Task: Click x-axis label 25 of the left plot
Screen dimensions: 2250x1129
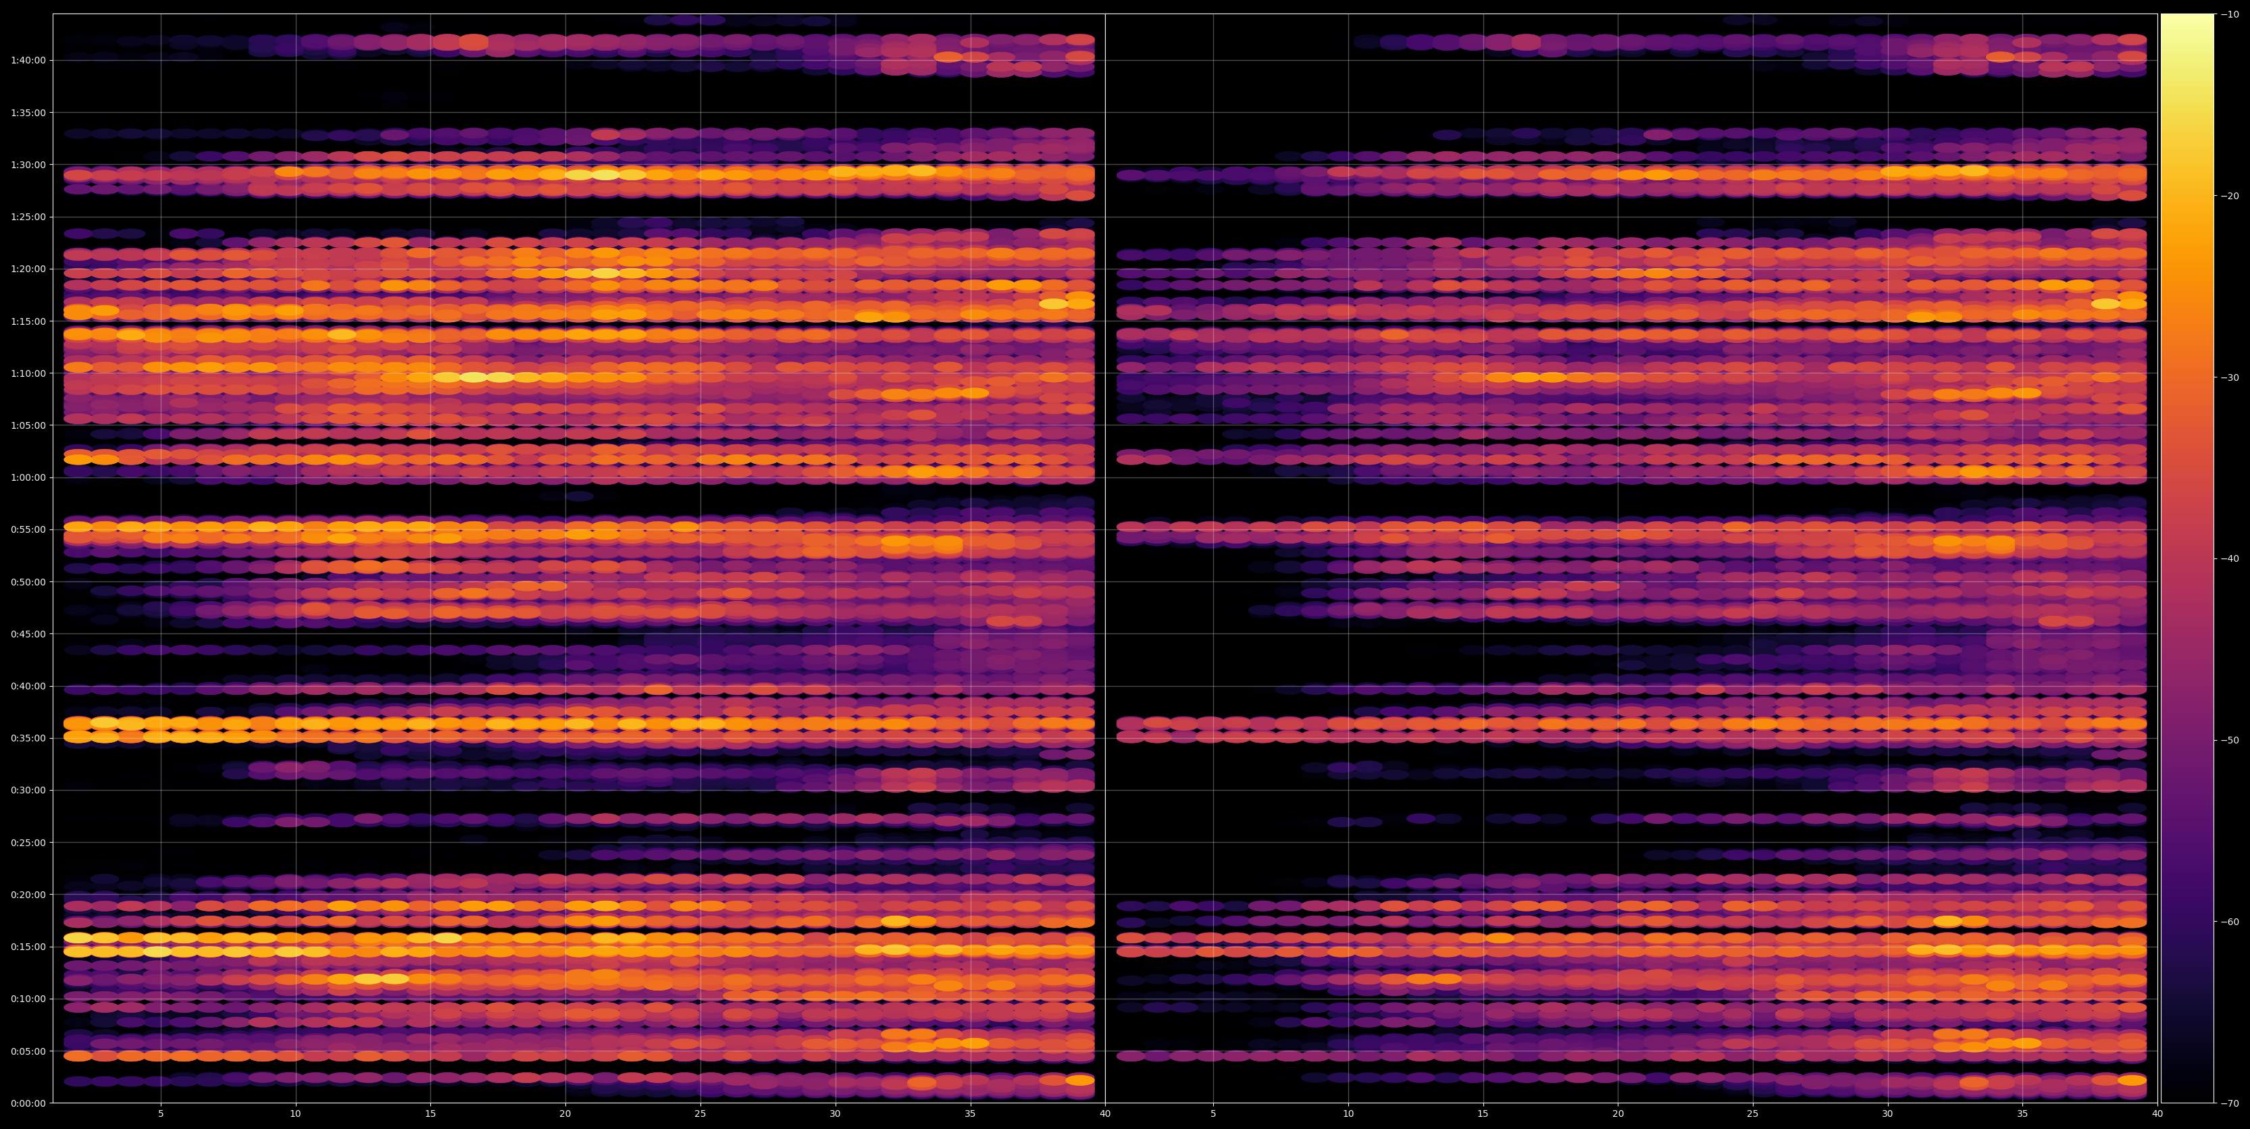Action: (700, 1114)
